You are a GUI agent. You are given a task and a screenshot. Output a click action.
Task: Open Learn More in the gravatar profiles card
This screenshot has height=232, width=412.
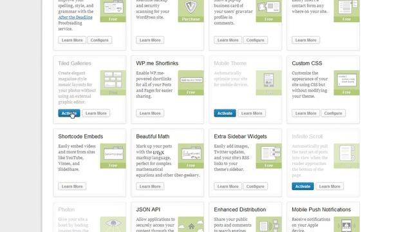228,40
